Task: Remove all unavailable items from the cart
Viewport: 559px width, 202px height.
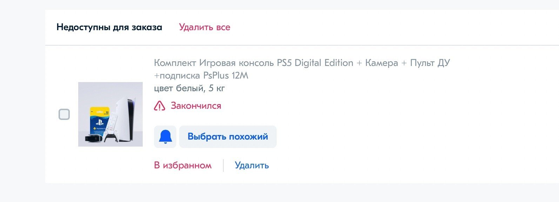Action: click(204, 27)
